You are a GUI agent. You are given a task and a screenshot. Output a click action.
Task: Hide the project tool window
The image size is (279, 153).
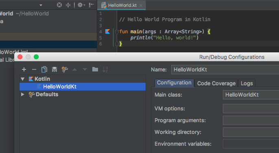coord(91,5)
